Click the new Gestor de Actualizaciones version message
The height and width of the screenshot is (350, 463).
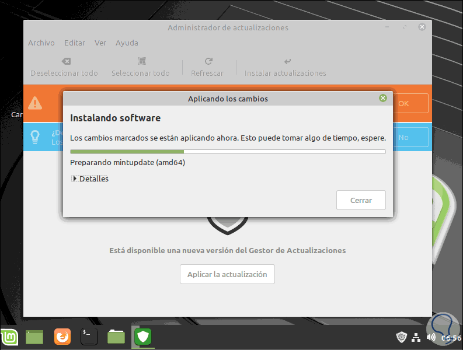(x=227, y=251)
